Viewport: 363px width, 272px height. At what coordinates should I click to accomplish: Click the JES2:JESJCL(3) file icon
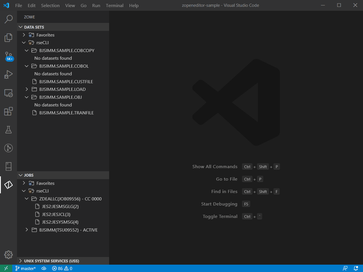click(37, 214)
